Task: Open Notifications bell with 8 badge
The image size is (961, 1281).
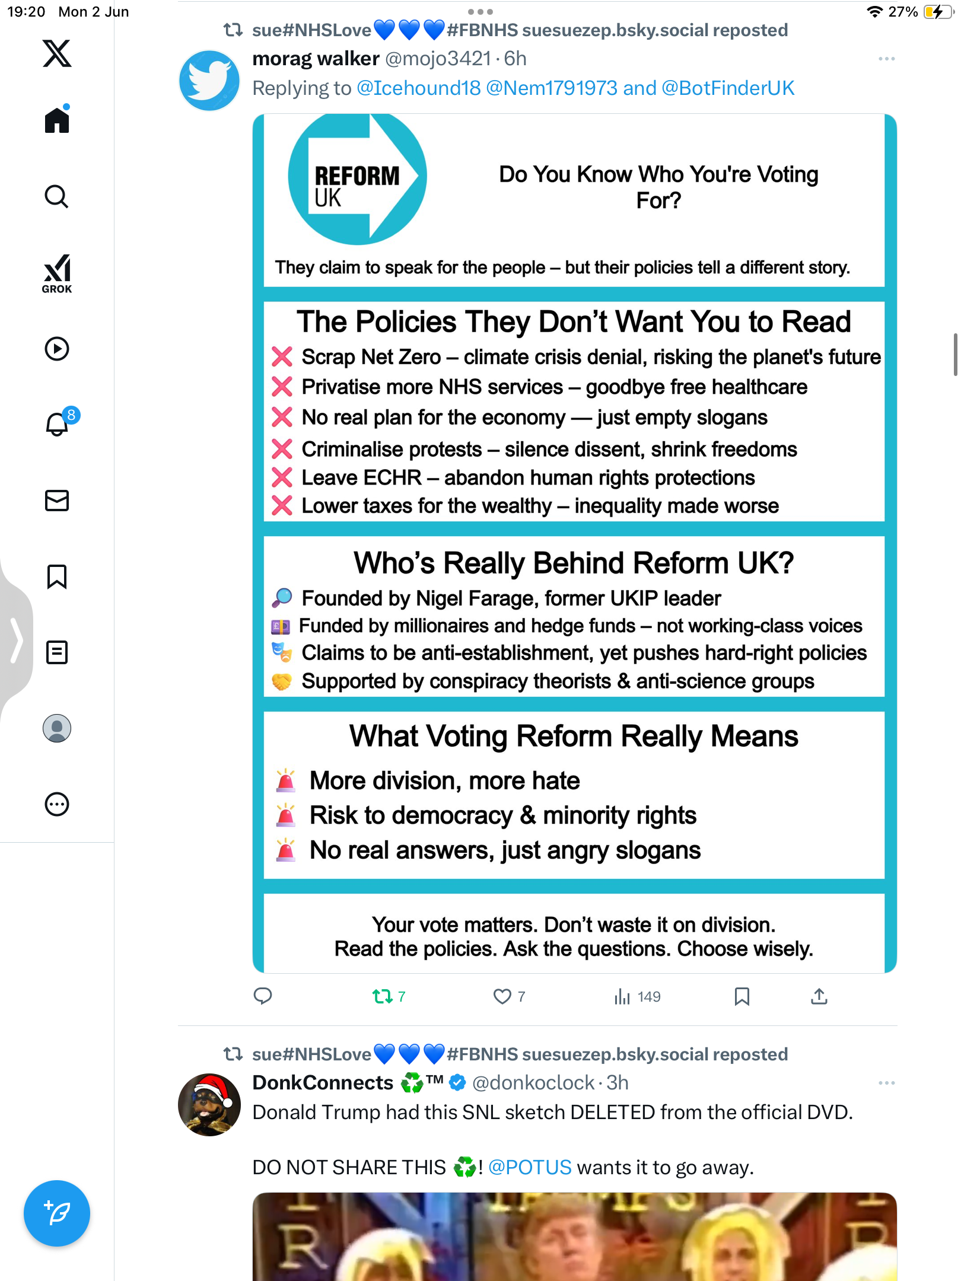Action: 59,423
